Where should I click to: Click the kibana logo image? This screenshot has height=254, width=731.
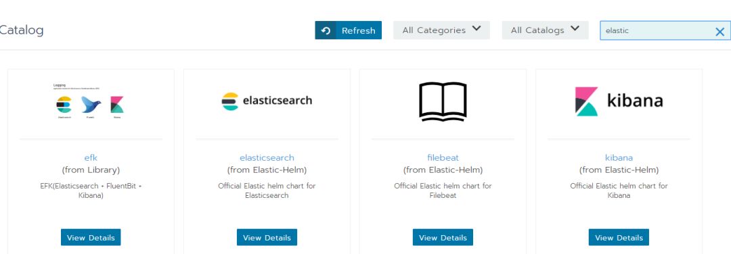click(x=619, y=101)
